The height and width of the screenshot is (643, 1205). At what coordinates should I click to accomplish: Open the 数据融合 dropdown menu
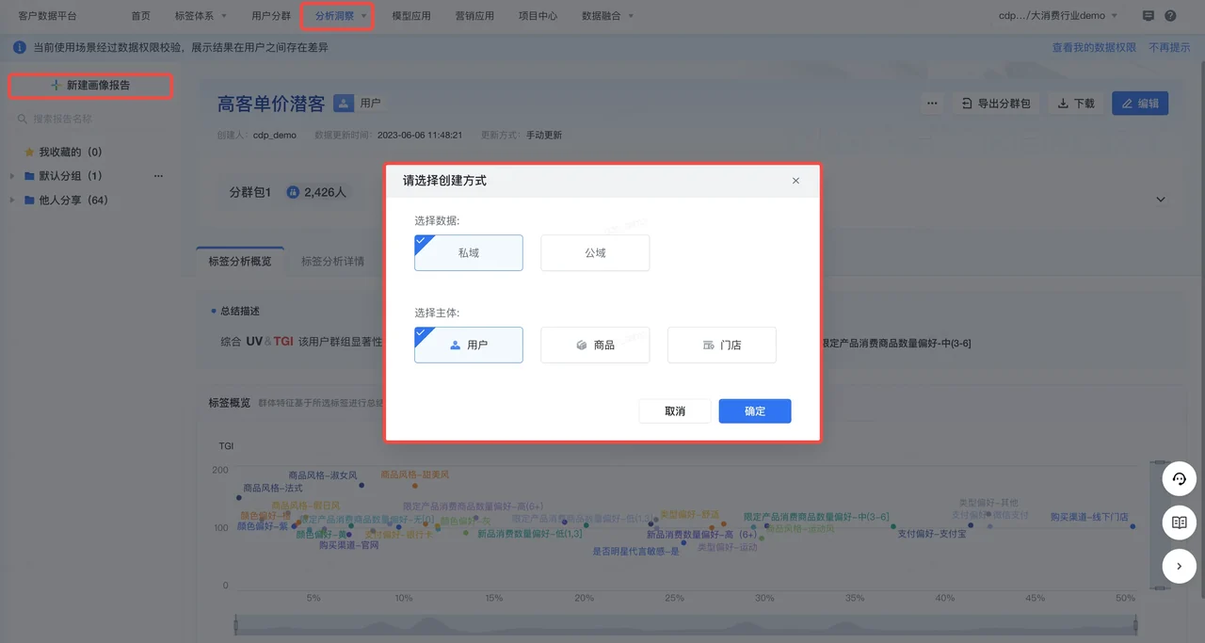point(607,16)
